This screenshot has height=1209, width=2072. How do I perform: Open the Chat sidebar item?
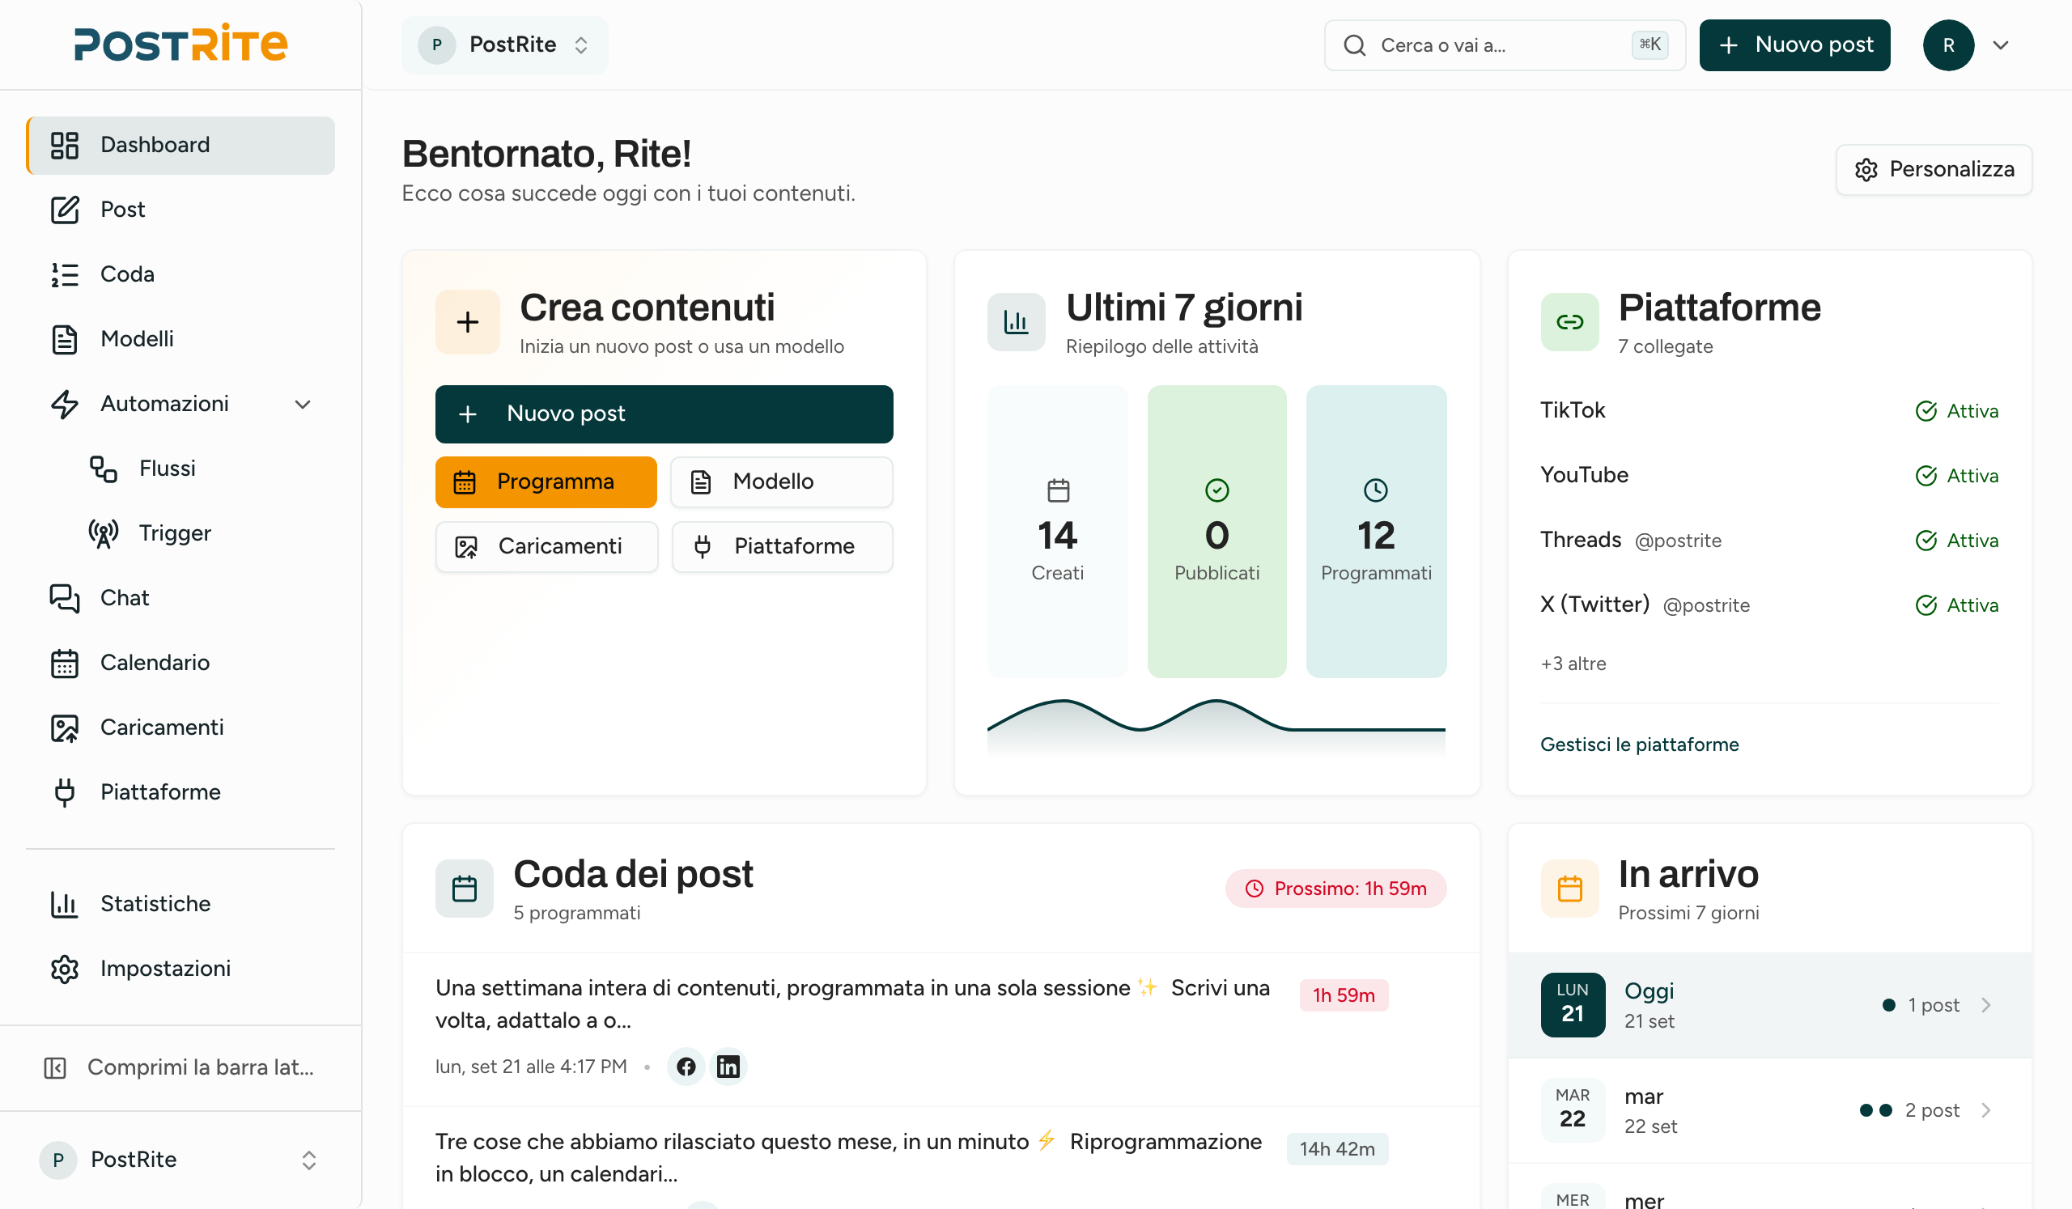click(180, 598)
